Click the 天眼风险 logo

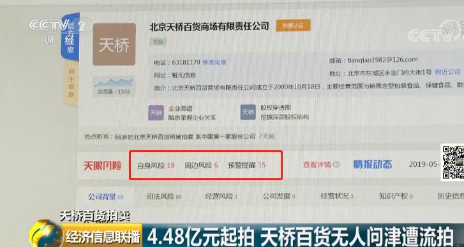pyautogui.click(x=102, y=166)
